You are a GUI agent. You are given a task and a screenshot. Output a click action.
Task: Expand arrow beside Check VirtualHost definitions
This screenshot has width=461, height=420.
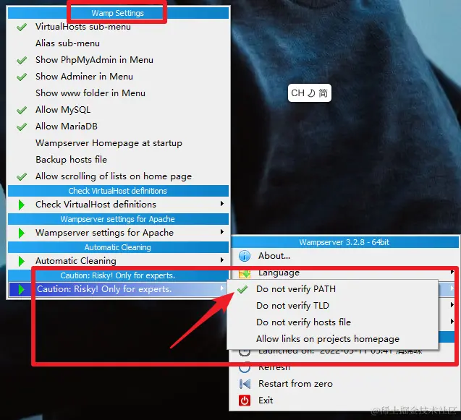coord(222,204)
